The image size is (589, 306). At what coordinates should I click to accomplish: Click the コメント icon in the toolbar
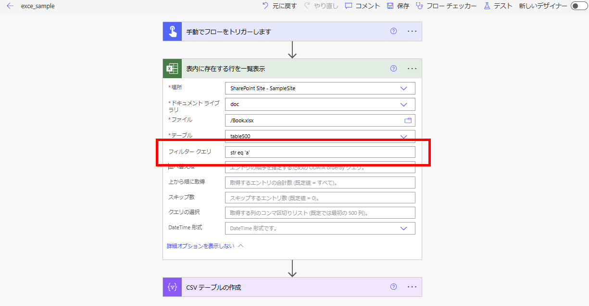tap(348, 6)
